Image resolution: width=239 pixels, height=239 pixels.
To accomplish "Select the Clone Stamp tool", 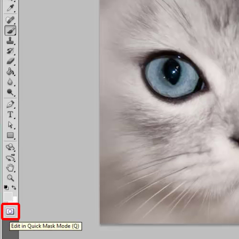I will coord(11,41).
